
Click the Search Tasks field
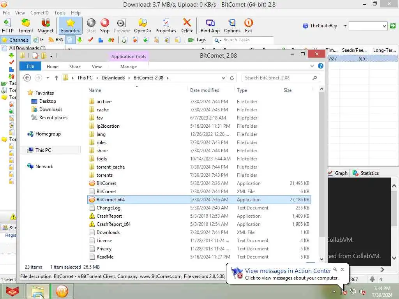[243, 40]
